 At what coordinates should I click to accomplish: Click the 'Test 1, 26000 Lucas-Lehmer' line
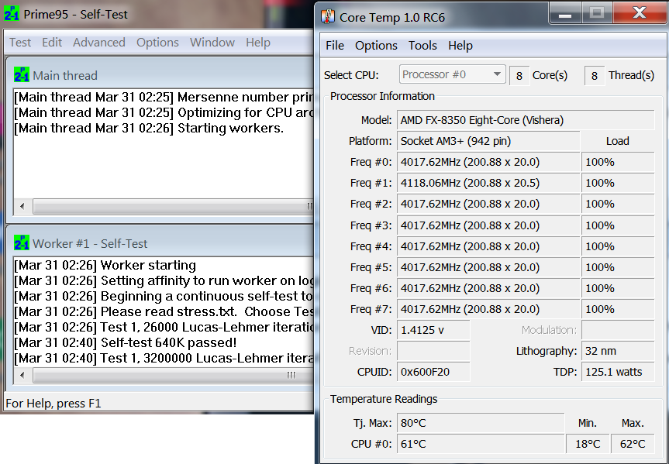point(164,327)
